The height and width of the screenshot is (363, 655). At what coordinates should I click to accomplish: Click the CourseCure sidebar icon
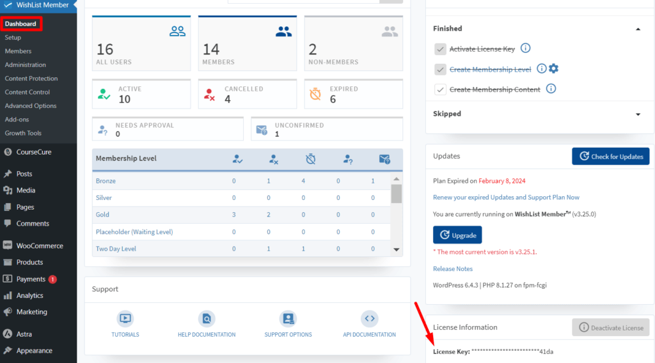[8, 152]
